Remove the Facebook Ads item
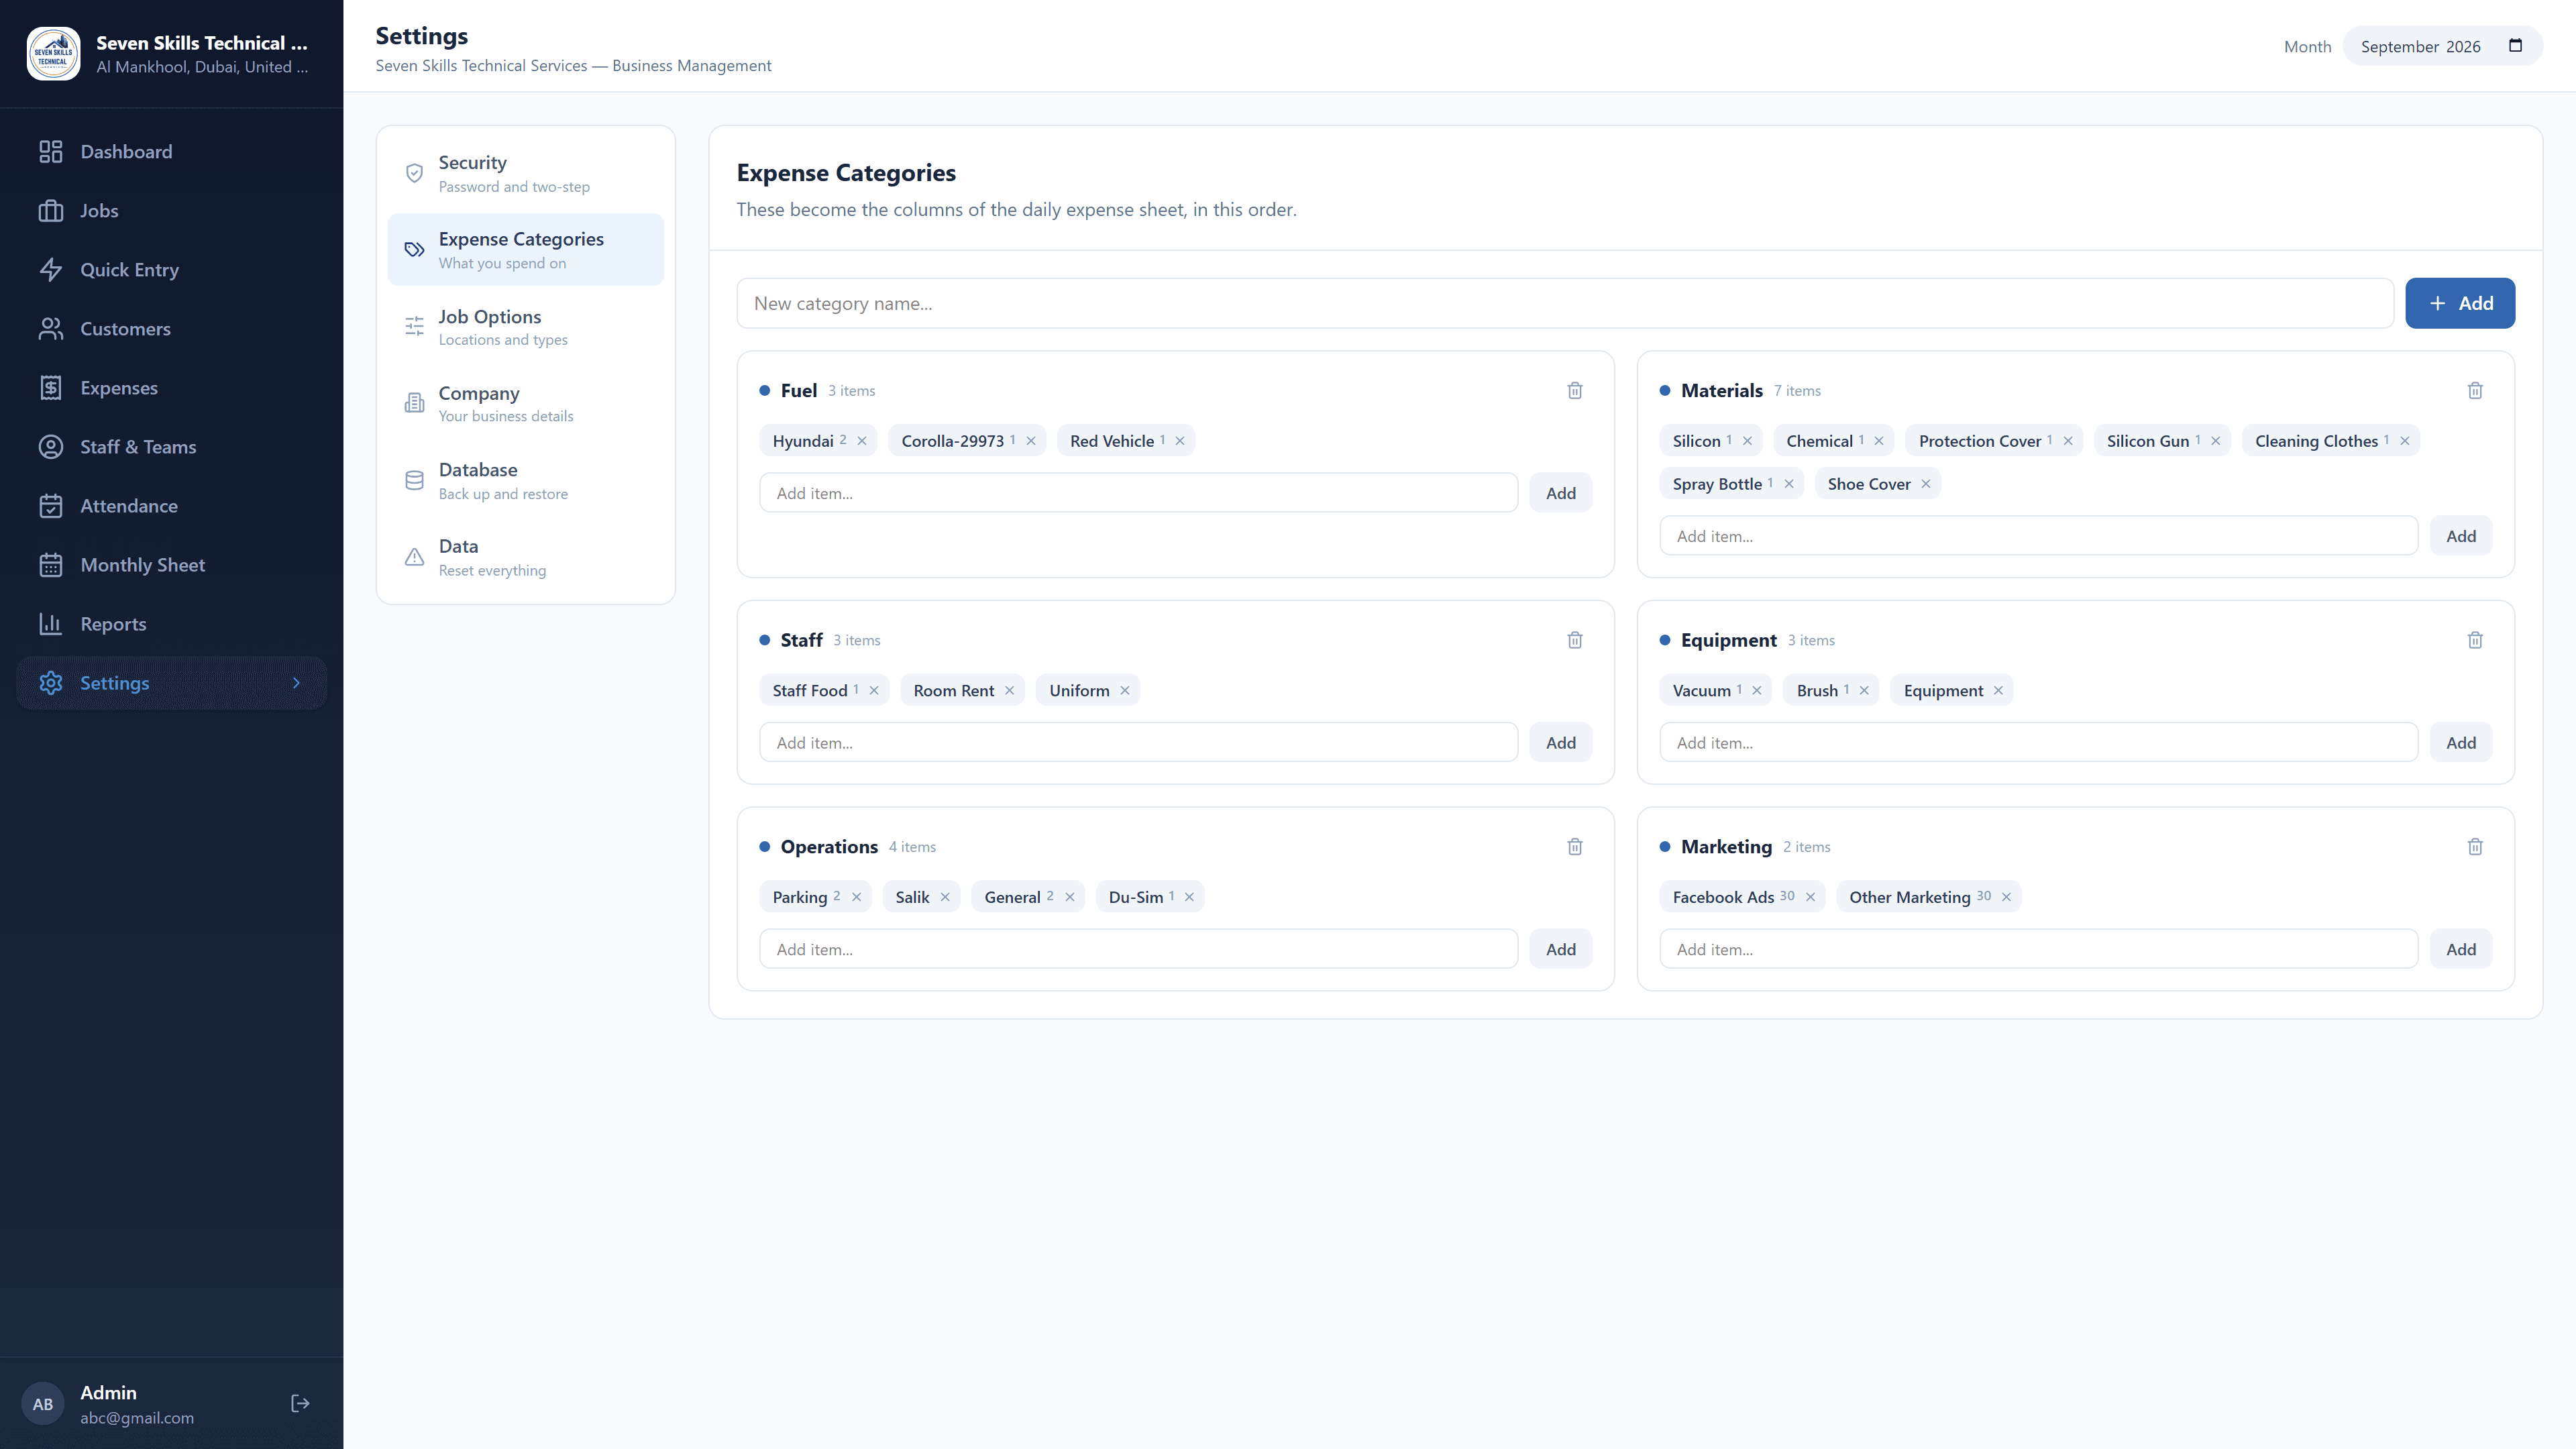Viewport: 2576px width, 1449px height. pos(1810,897)
